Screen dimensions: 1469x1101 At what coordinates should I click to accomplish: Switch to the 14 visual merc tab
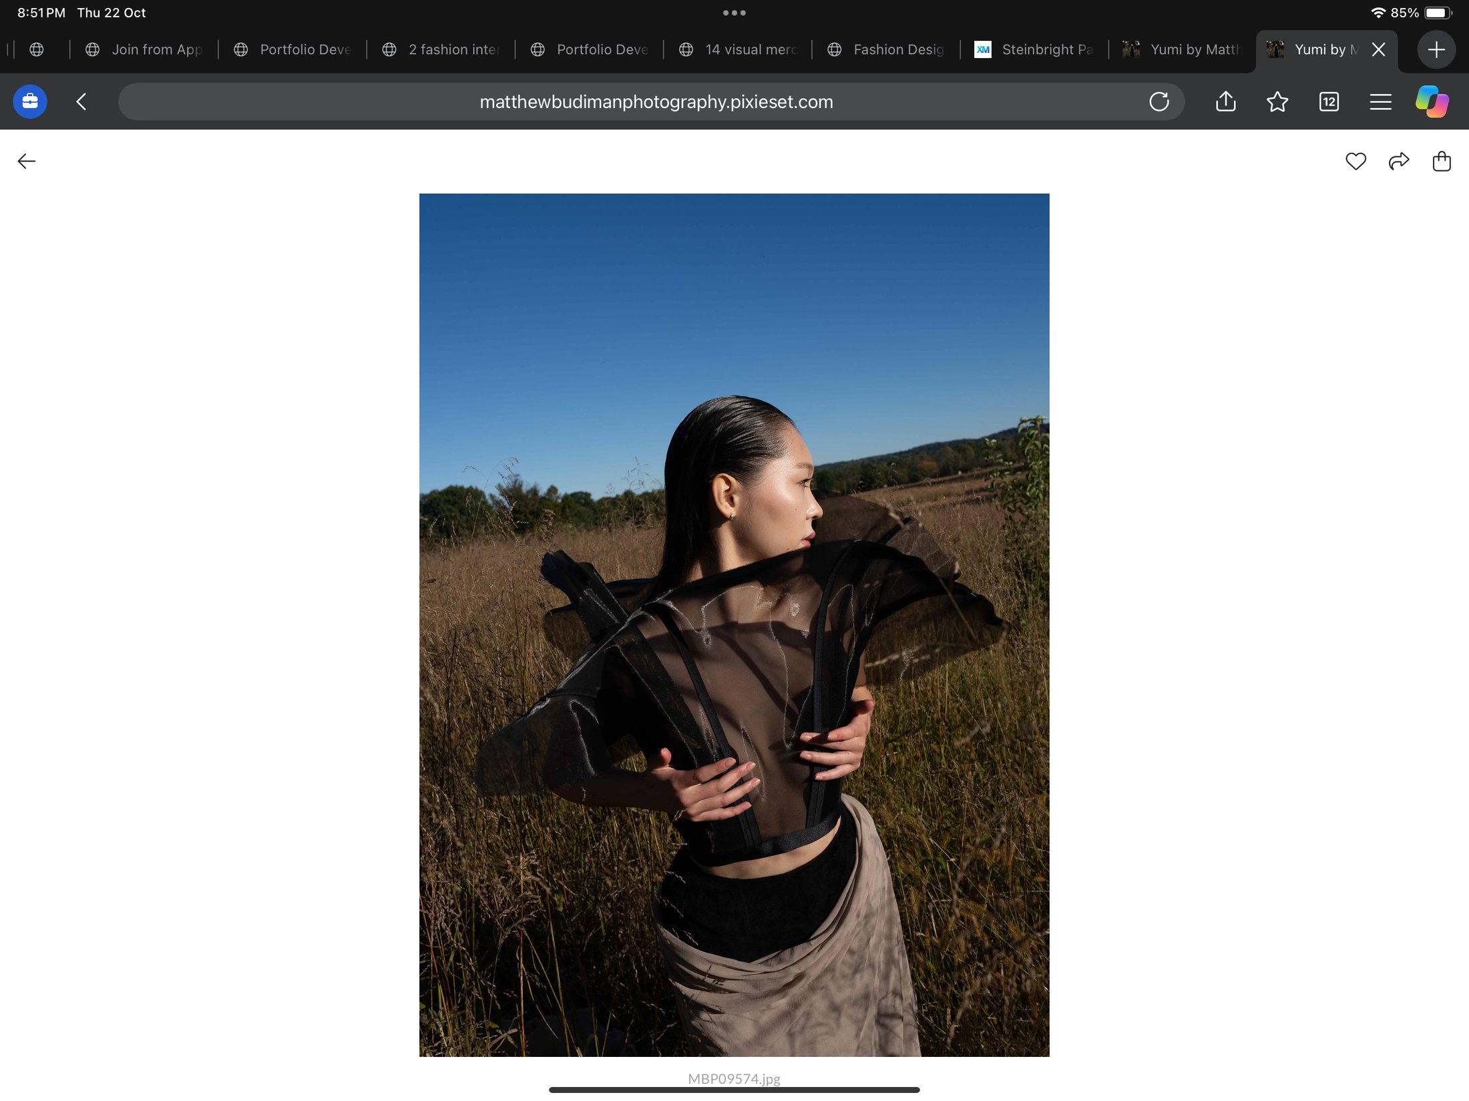(x=738, y=49)
